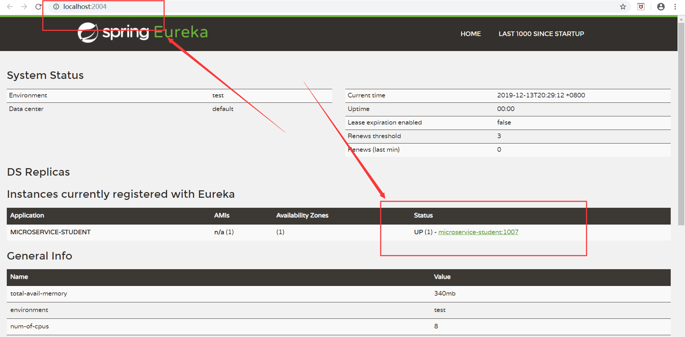Open the HOME navigation item
This screenshot has width=685, height=337.
pos(471,34)
